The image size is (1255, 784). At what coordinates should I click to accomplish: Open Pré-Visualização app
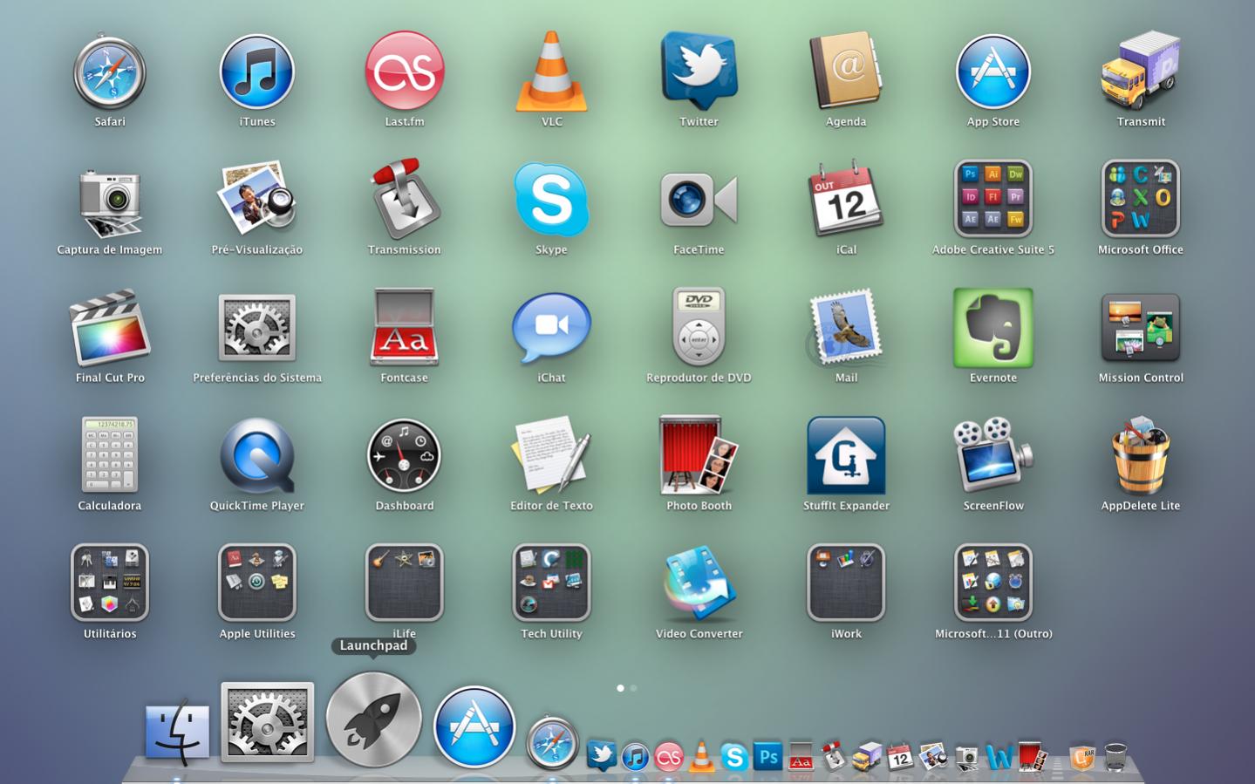[x=256, y=199]
